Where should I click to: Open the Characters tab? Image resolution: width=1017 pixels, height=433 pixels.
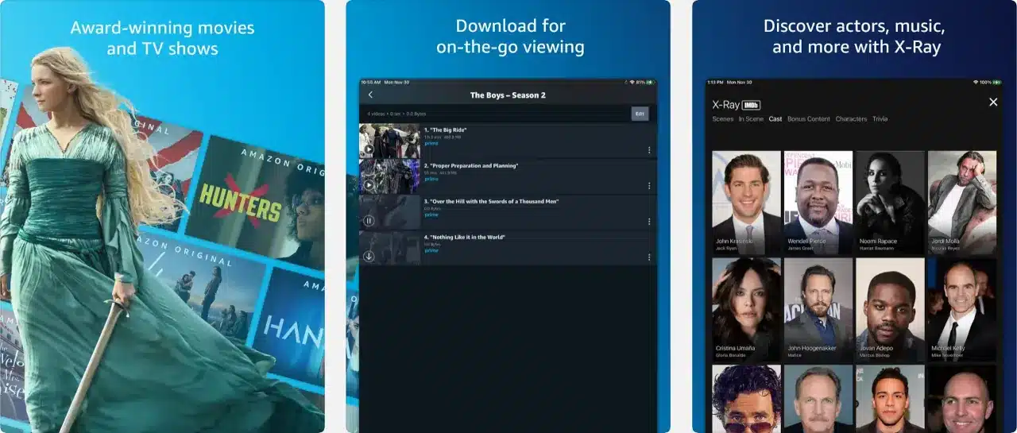pos(851,119)
